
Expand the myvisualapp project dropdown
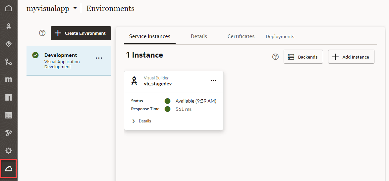coord(75,9)
